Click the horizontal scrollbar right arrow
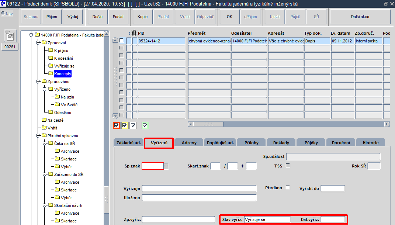Screen dimensions: 395x225 pos(387,124)
